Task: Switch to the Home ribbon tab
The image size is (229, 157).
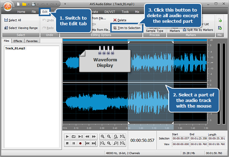Action: pyautogui.click(x=21, y=12)
